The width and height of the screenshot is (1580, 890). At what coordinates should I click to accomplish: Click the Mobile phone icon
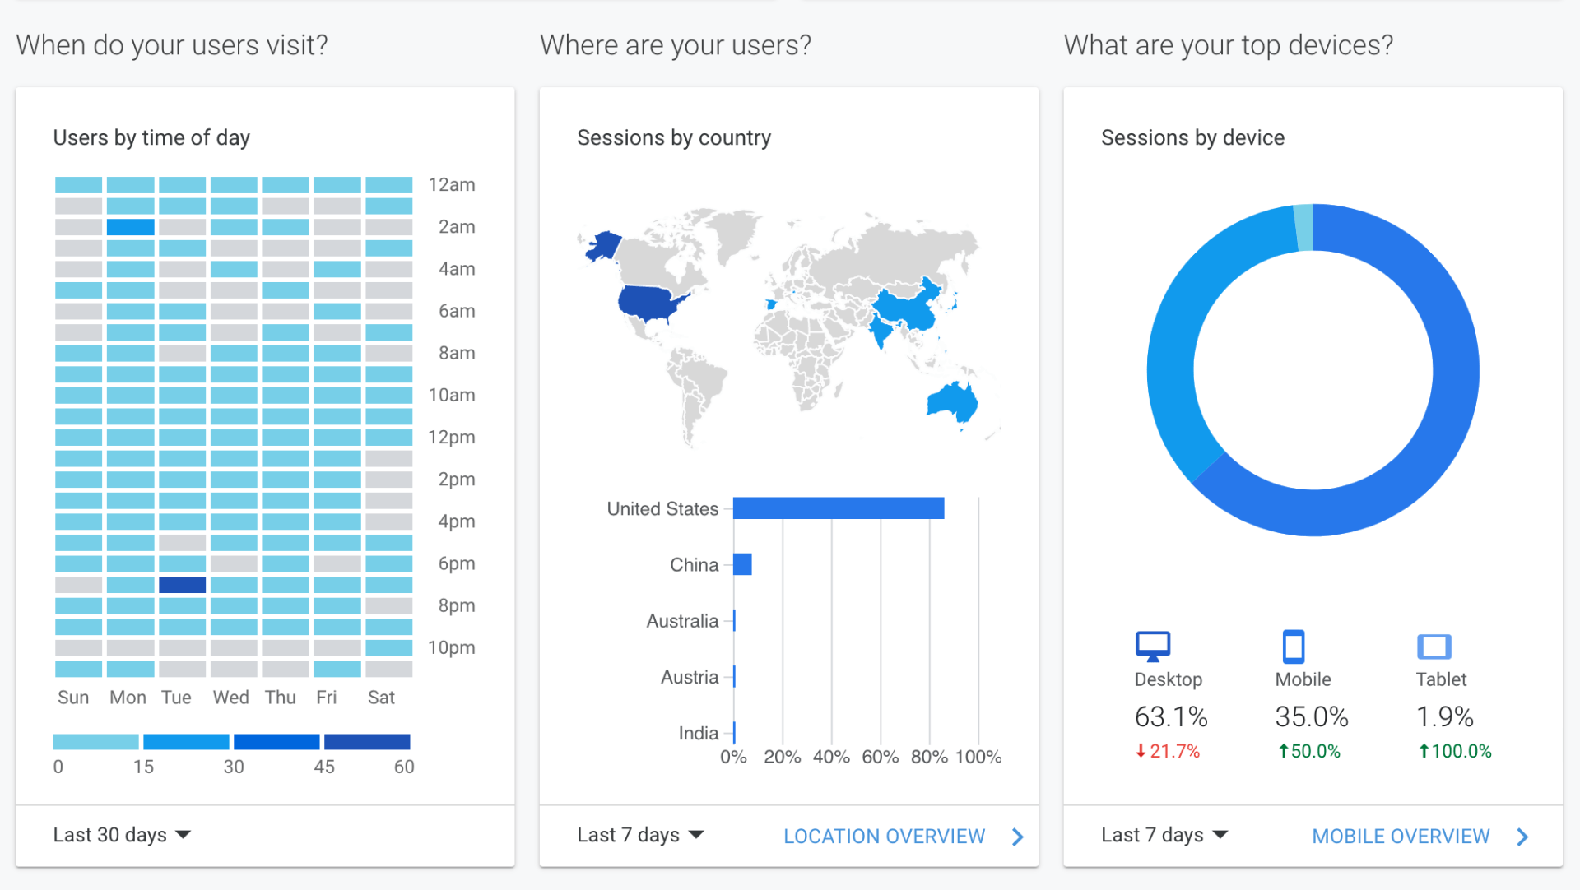[1293, 646]
